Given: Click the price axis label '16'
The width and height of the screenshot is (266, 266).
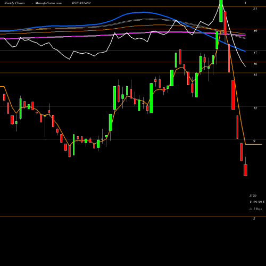Looking at the screenshot, I should (x=255, y=64).
